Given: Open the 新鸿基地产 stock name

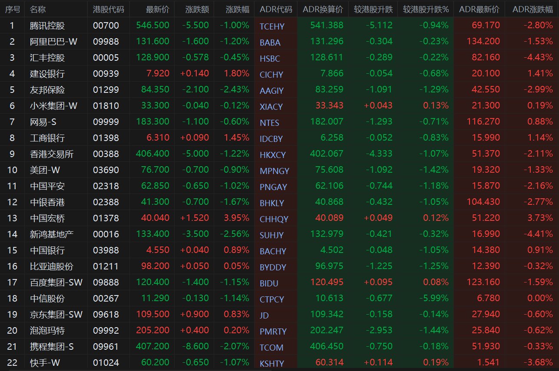Looking at the screenshot, I should point(52,234).
